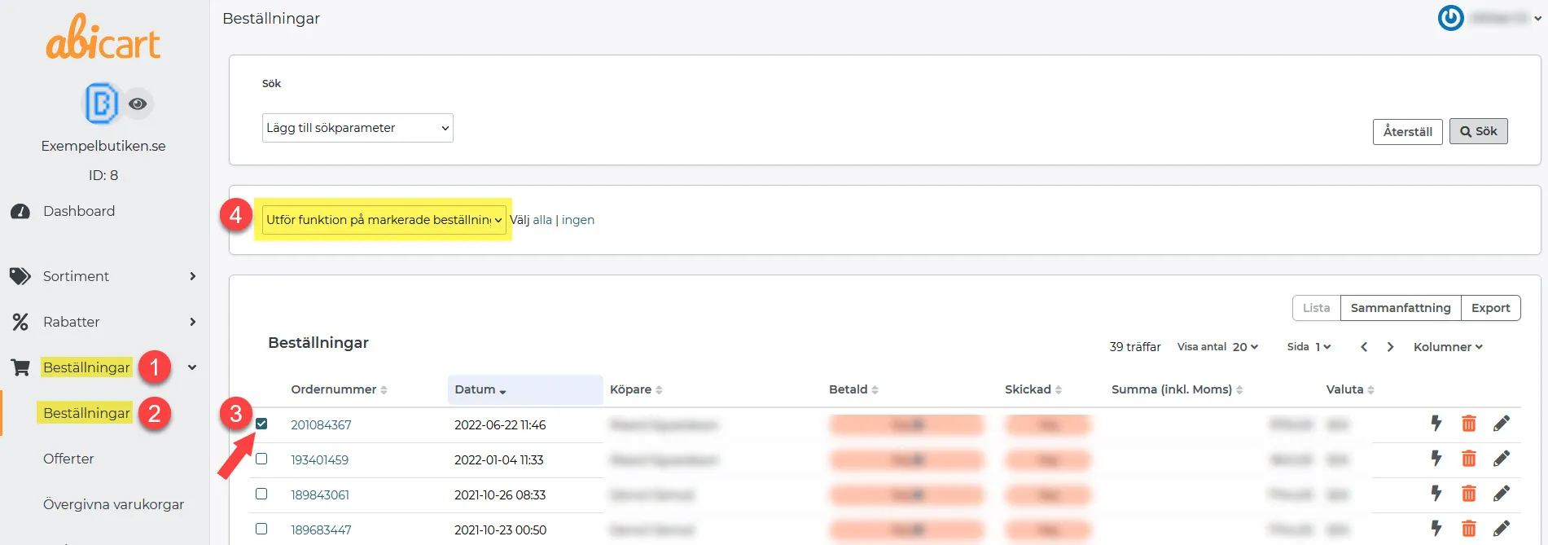Go to next page with right arrow
The image size is (1548, 545).
(x=1390, y=347)
